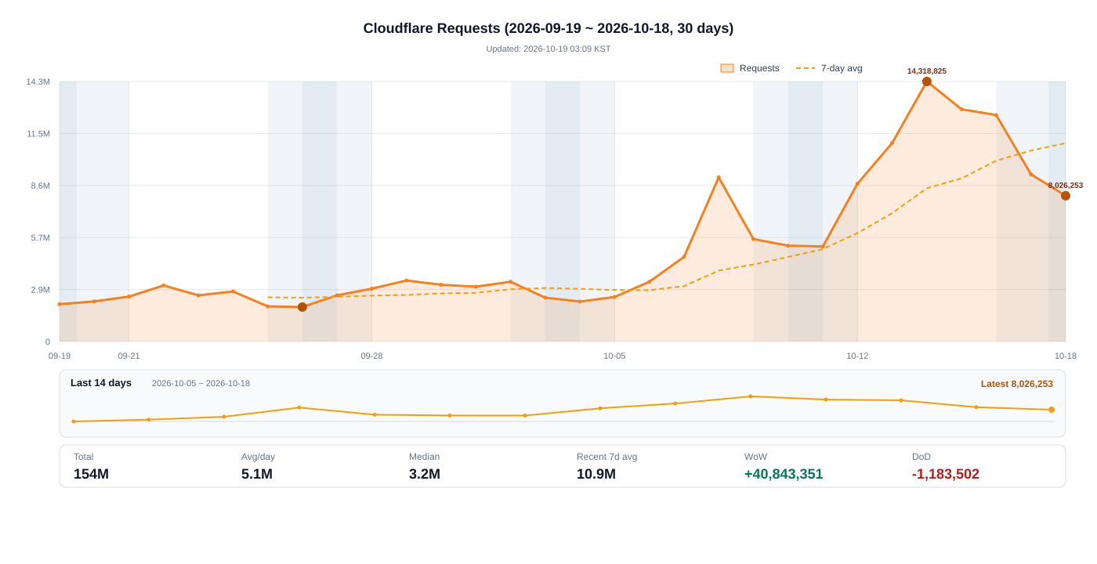1097x564 pixels.
Task: Click y-axis label 11.5M
Action: [38, 134]
